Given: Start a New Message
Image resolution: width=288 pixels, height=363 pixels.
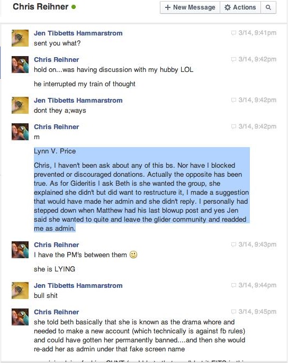Looking at the screenshot, I should (190, 7).
